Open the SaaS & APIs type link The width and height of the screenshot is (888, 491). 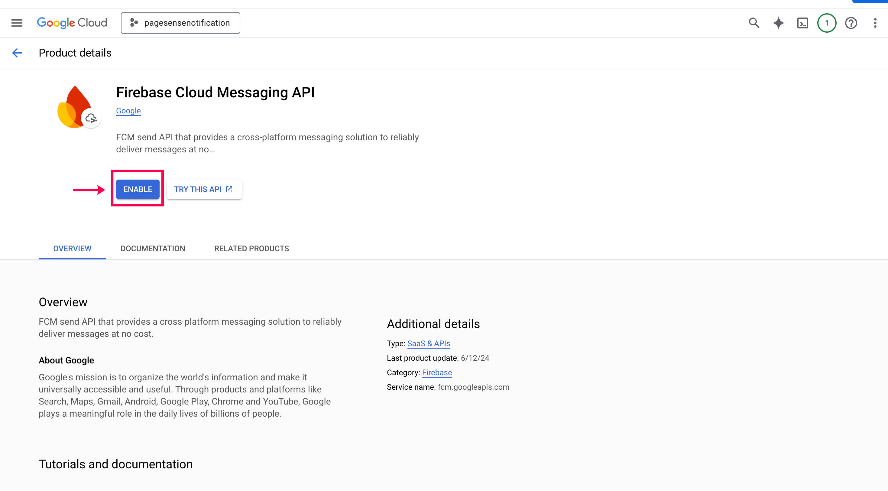(429, 343)
